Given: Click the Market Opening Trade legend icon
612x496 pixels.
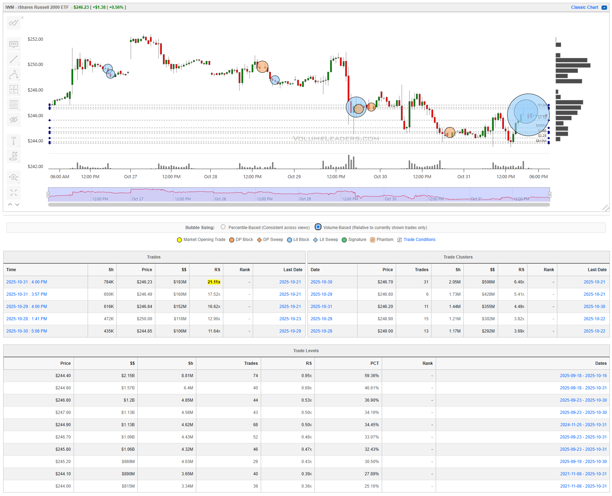Looking at the screenshot, I should click(179, 240).
